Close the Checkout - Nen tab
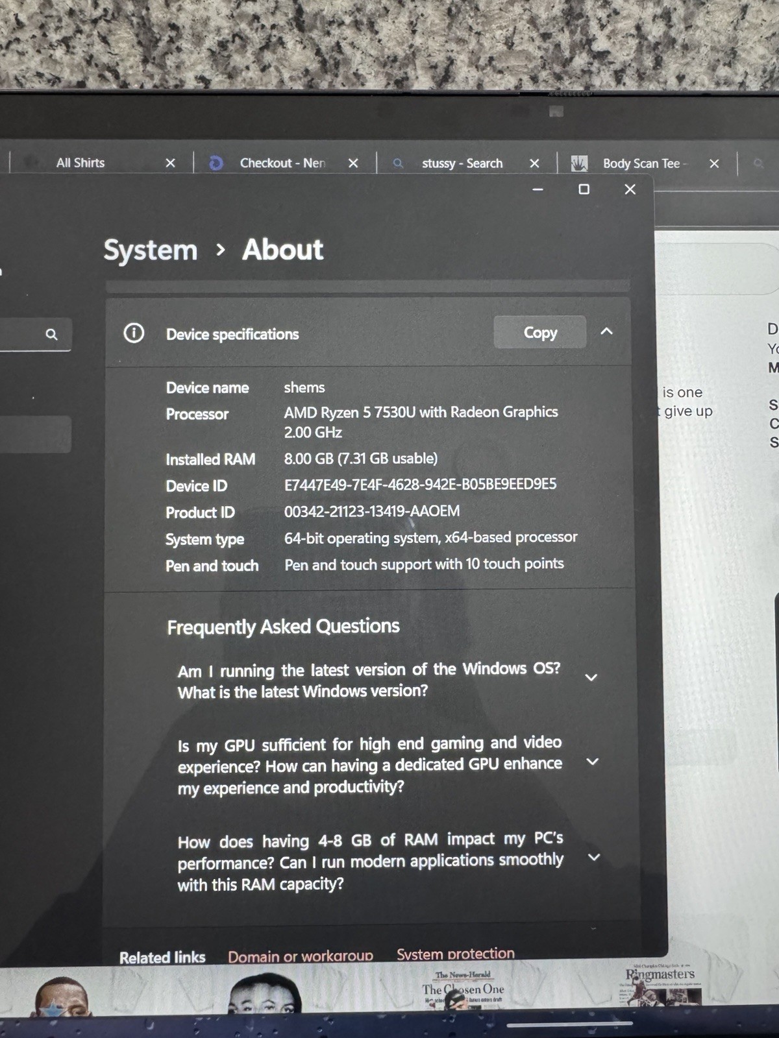This screenshot has height=1038, width=779. pyautogui.click(x=353, y=163)
